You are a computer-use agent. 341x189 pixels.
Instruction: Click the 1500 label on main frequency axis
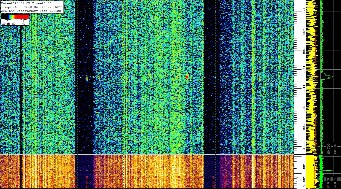coord(303,12)
